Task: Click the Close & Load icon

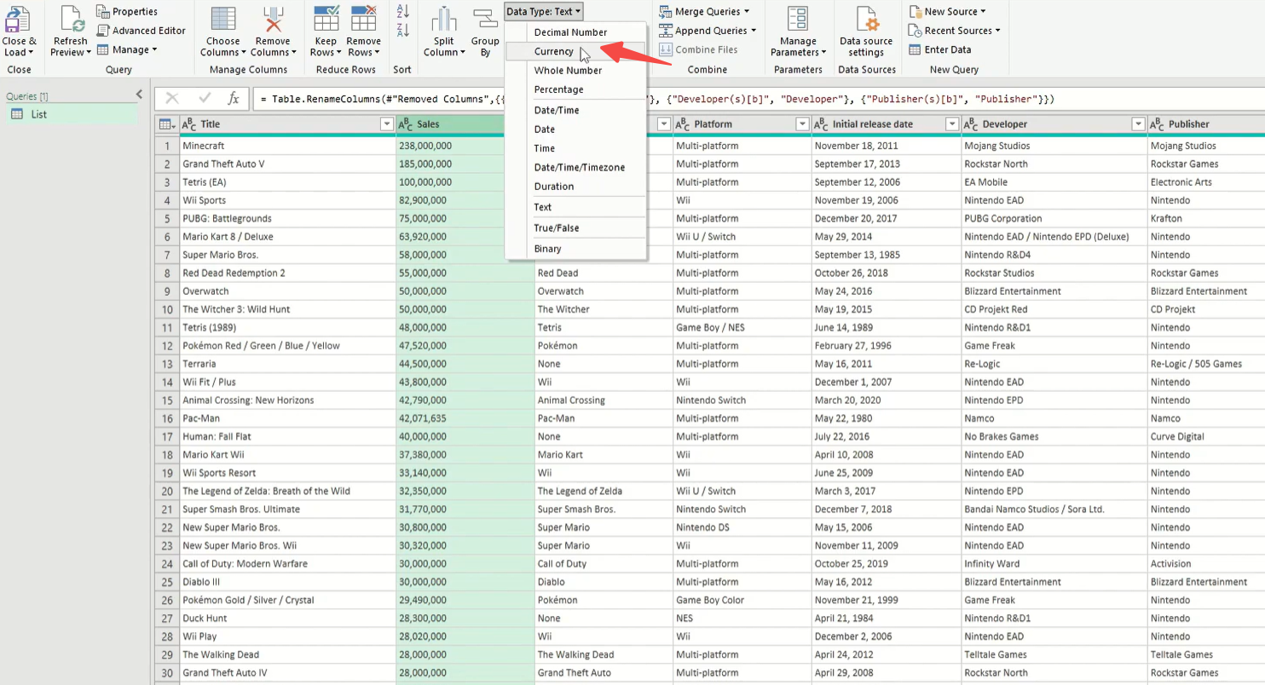Action: pos(18,19)
